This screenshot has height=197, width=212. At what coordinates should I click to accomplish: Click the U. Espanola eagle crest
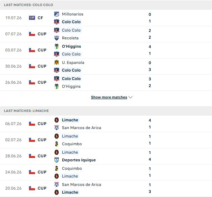tap(57, 63)
